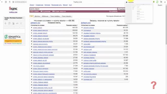The width and height of the screenshot is (167, 94).
Task: Add "полупальто" using its plus icon
Action: tap(82, 30)
